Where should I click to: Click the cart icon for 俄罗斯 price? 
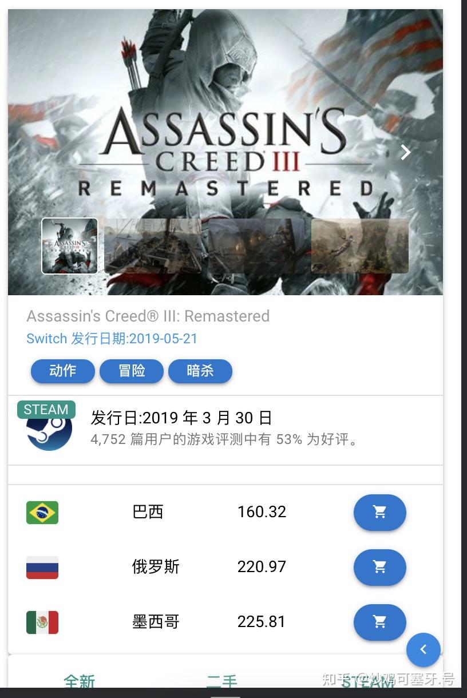click(380, 567)
